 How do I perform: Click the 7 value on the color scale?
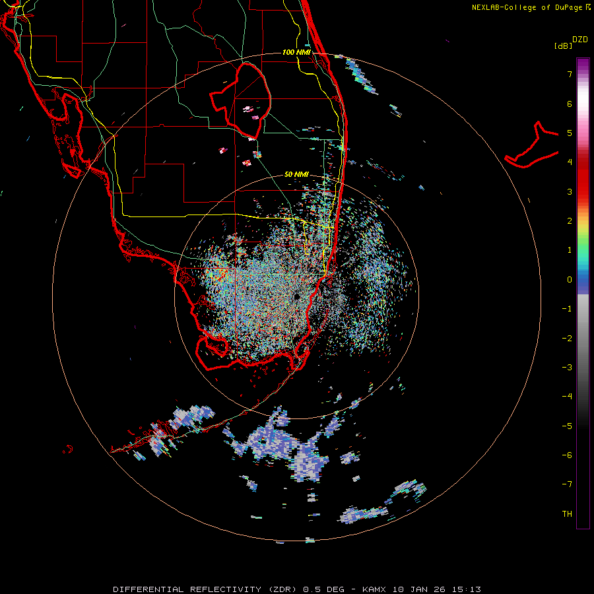pos(570,74)
